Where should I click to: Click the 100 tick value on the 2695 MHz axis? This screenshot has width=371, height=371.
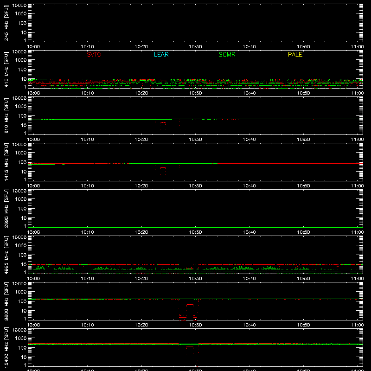point(22,209)
